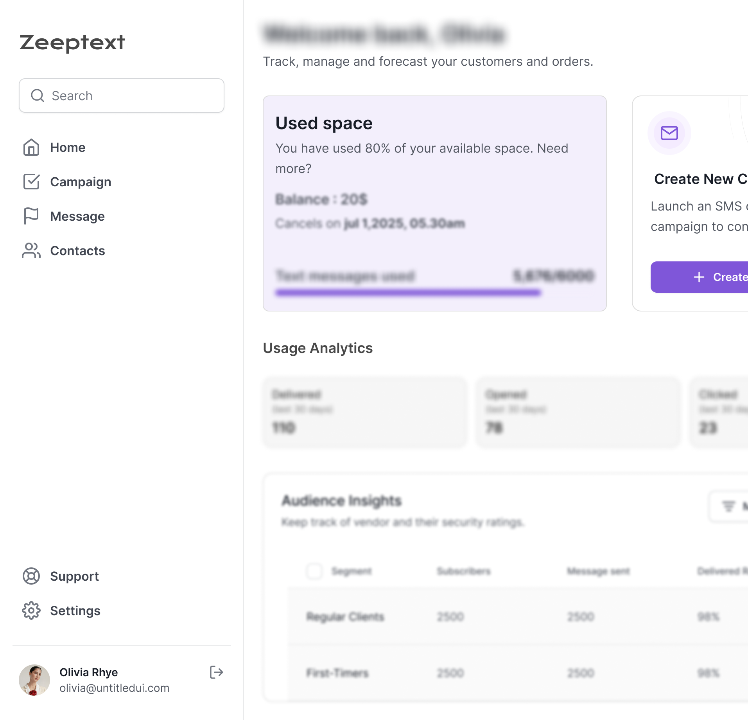The image size is (748, 720).
Task: Click the Used space card heading
Action: coord(324,123)
